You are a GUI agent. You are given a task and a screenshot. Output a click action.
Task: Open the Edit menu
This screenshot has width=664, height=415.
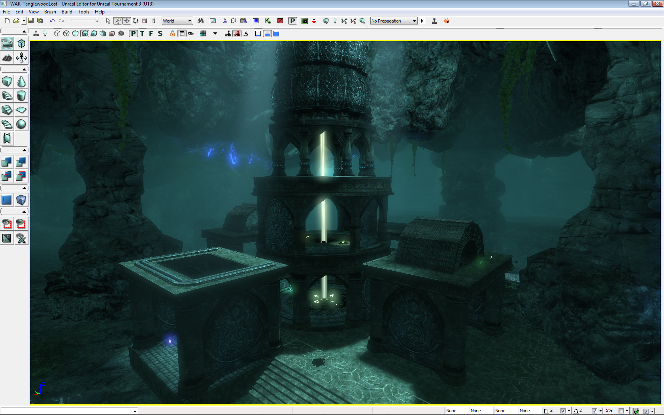(19, 12)
